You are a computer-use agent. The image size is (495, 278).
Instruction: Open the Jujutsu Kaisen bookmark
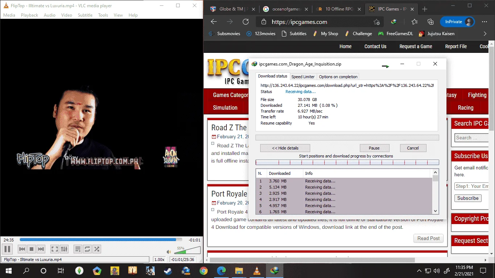pyautogui.click(x=437, y=34)
